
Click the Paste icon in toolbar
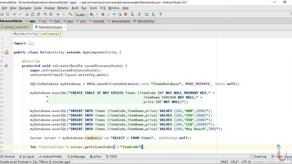tap(38, 14)
